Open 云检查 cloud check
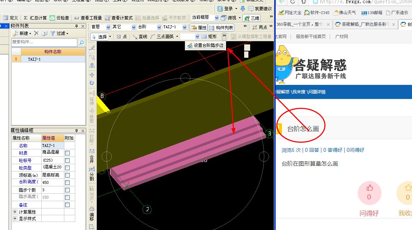This screenshot has height=230, width=412. [59, 18]
